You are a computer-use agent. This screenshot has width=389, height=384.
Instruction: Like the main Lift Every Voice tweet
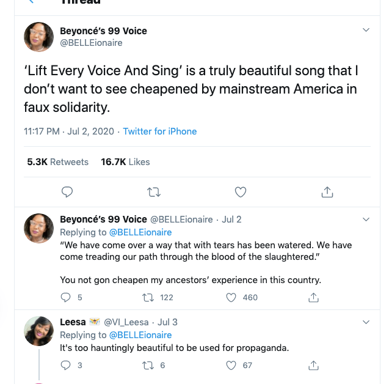(x=241, y=192)
